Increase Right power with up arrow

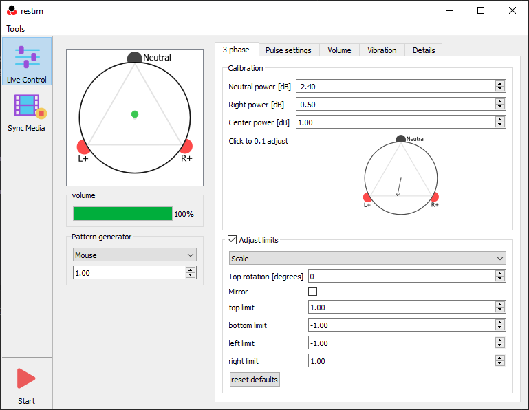point(500,101)
